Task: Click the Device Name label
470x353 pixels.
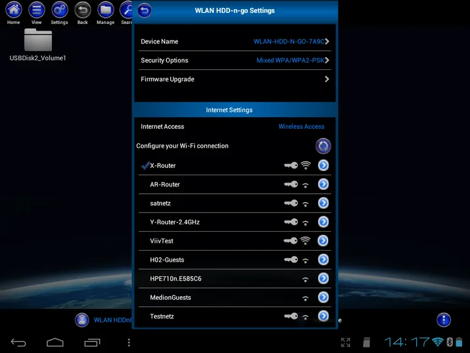Action: 160,42
